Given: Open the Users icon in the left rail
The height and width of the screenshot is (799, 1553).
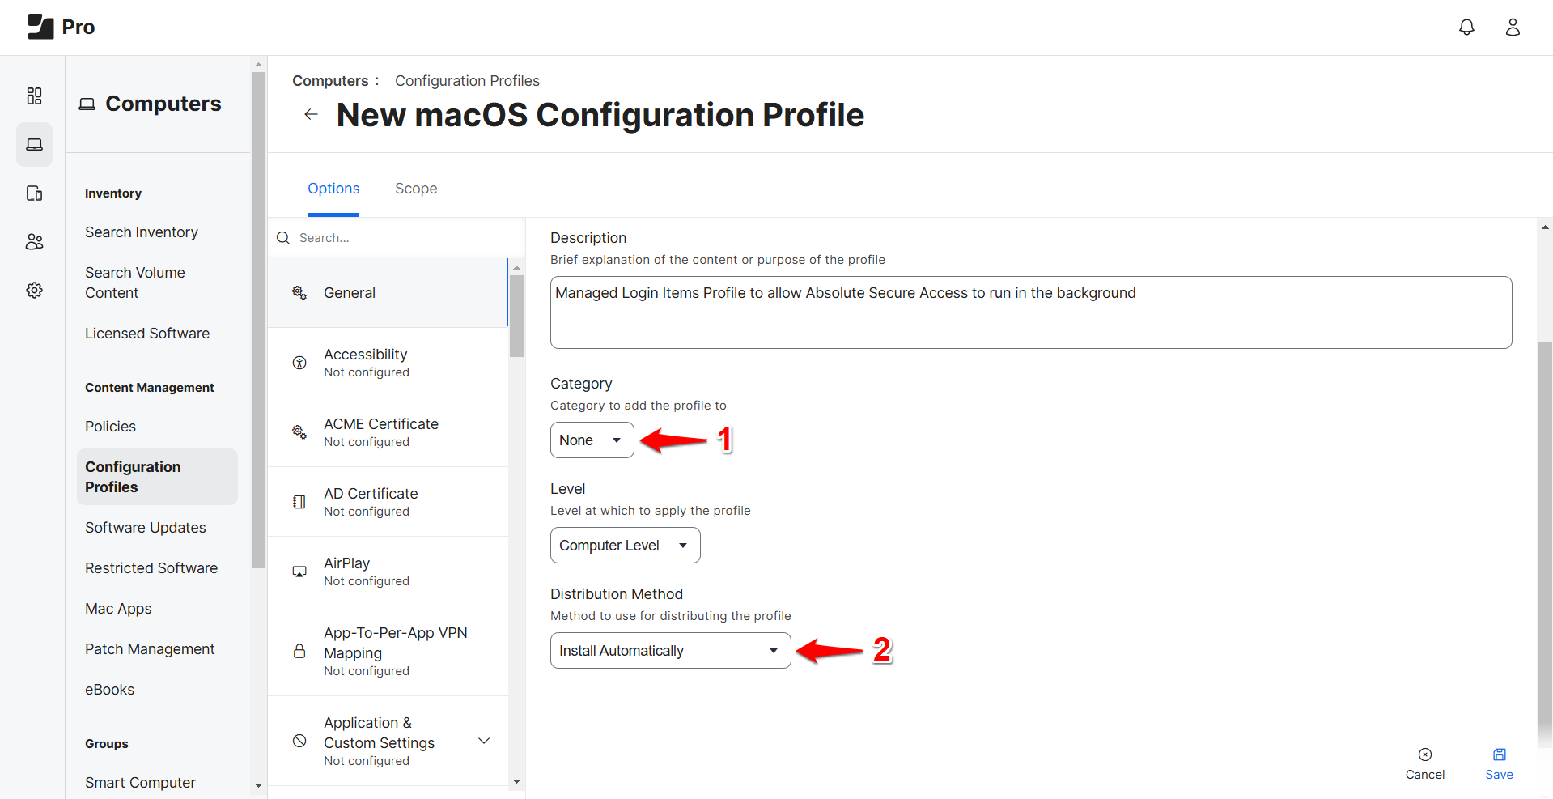Looking at the screenshot, I should click(34, 241).
